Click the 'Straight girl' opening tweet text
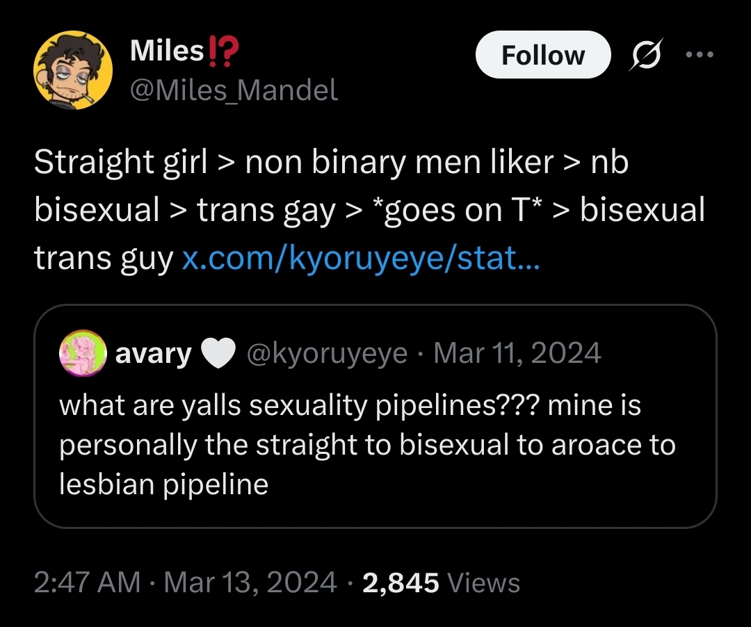 (x=121, y=163)
